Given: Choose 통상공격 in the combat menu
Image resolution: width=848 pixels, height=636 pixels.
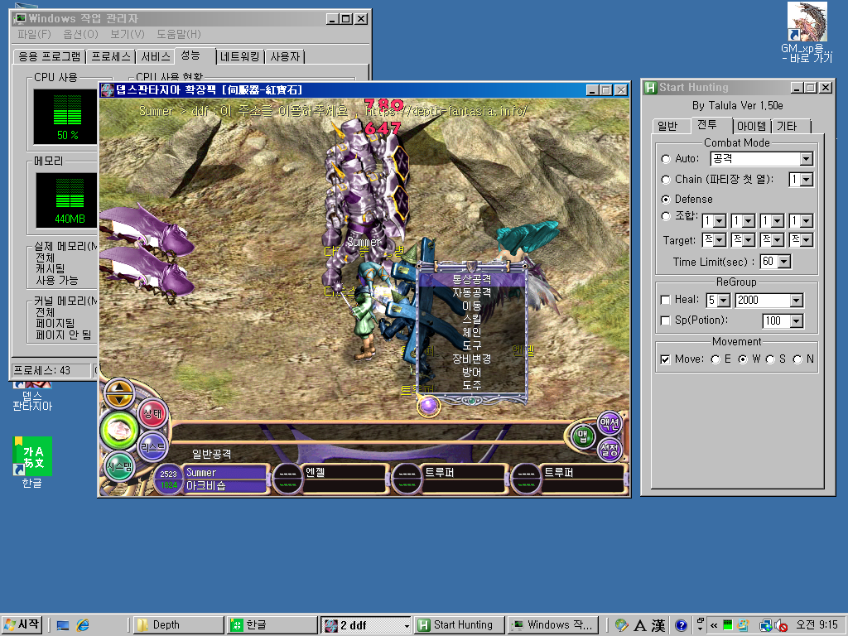Looking at the screenshot, I should pyautogui.click(x=471, y=280).
